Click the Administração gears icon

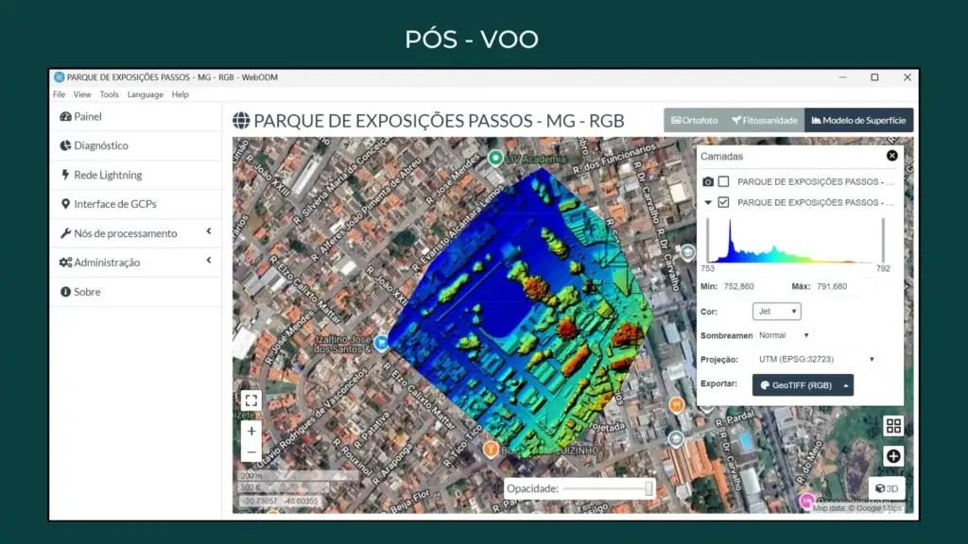tap(65, 263)
